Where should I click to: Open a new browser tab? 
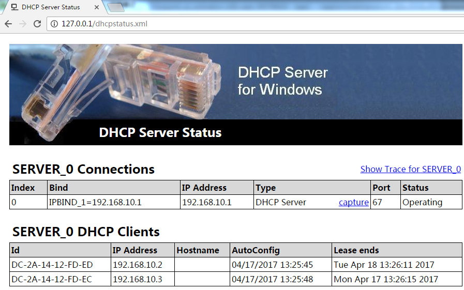click(116, 8)
